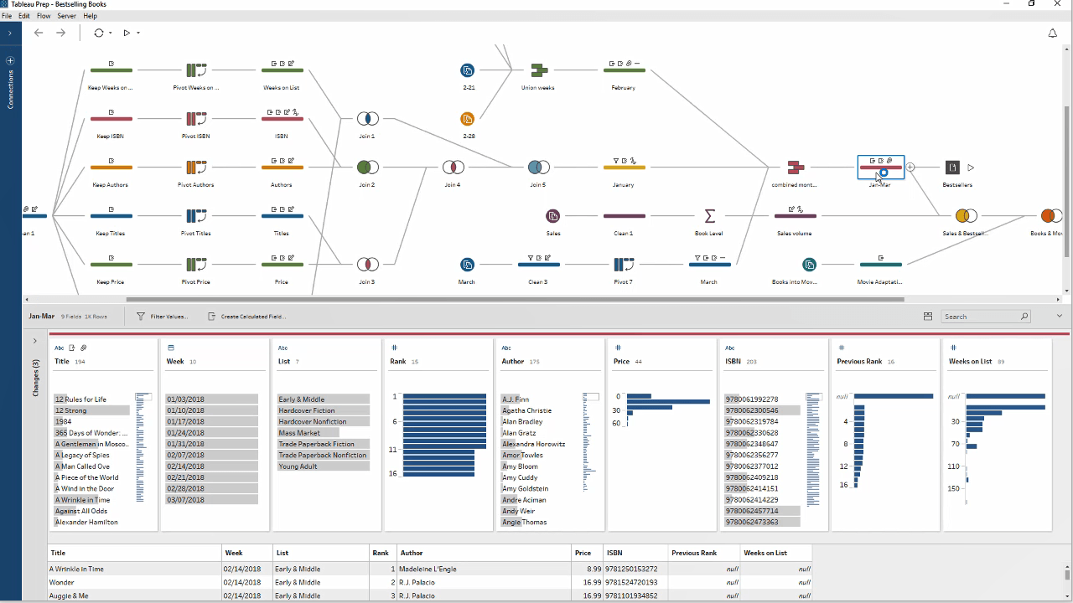
Task: Select the Book Level aggregate step
Action: pyautogui.click(x=709, y=216)
